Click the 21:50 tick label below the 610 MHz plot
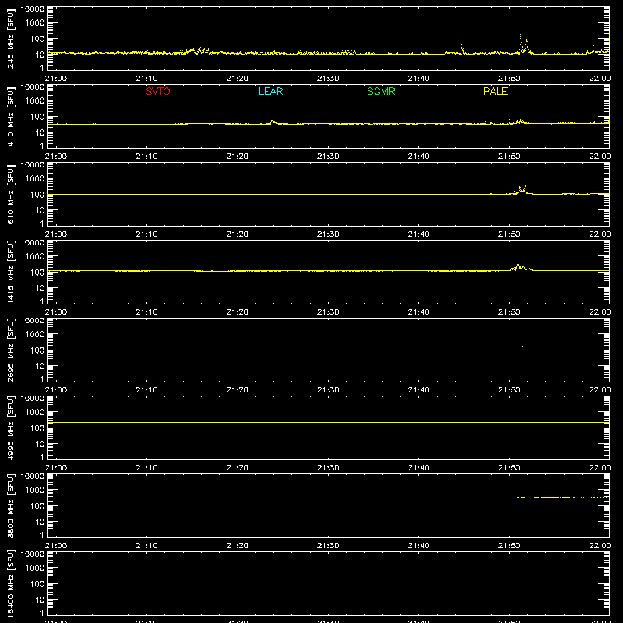This screenshot has width=623, height=623. [509, 234]
